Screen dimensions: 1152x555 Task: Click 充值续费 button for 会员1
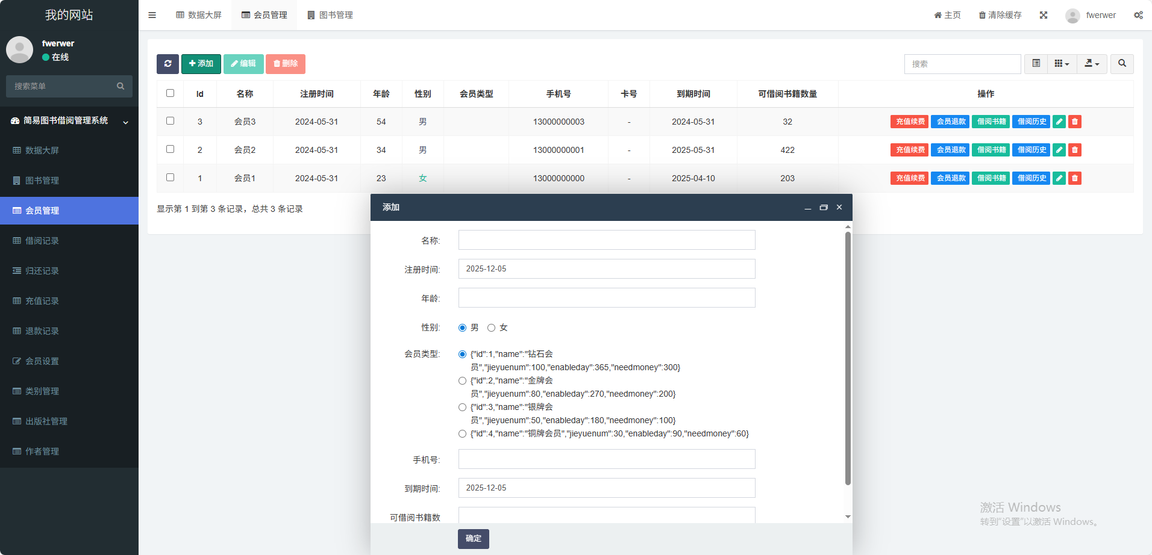(x=909, y=178)
